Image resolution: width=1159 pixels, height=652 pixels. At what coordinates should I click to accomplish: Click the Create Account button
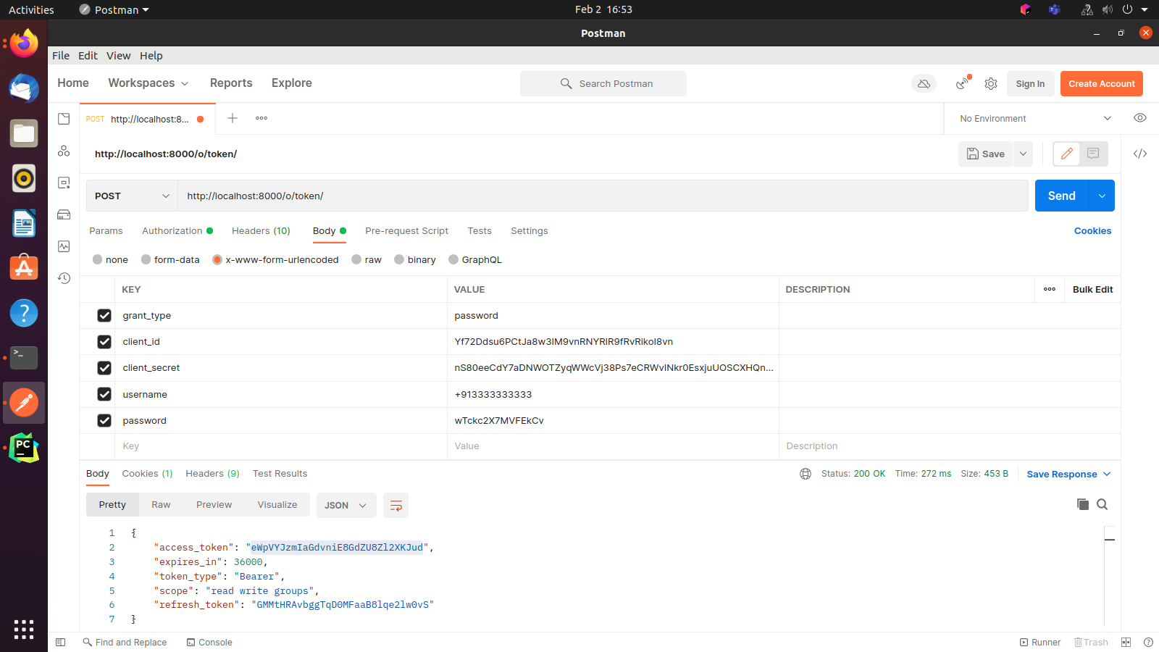(1102, 83)
